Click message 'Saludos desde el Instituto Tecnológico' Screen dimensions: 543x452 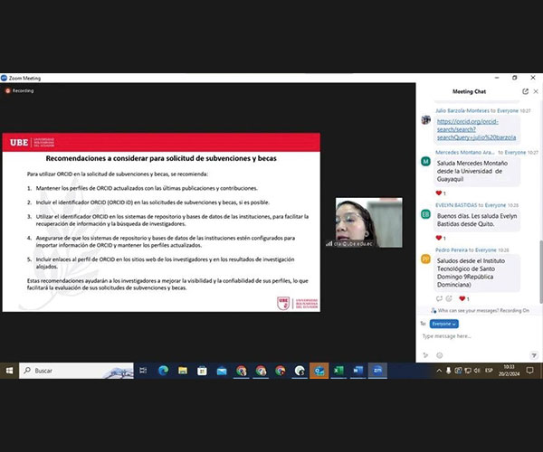tap(477, 273)
